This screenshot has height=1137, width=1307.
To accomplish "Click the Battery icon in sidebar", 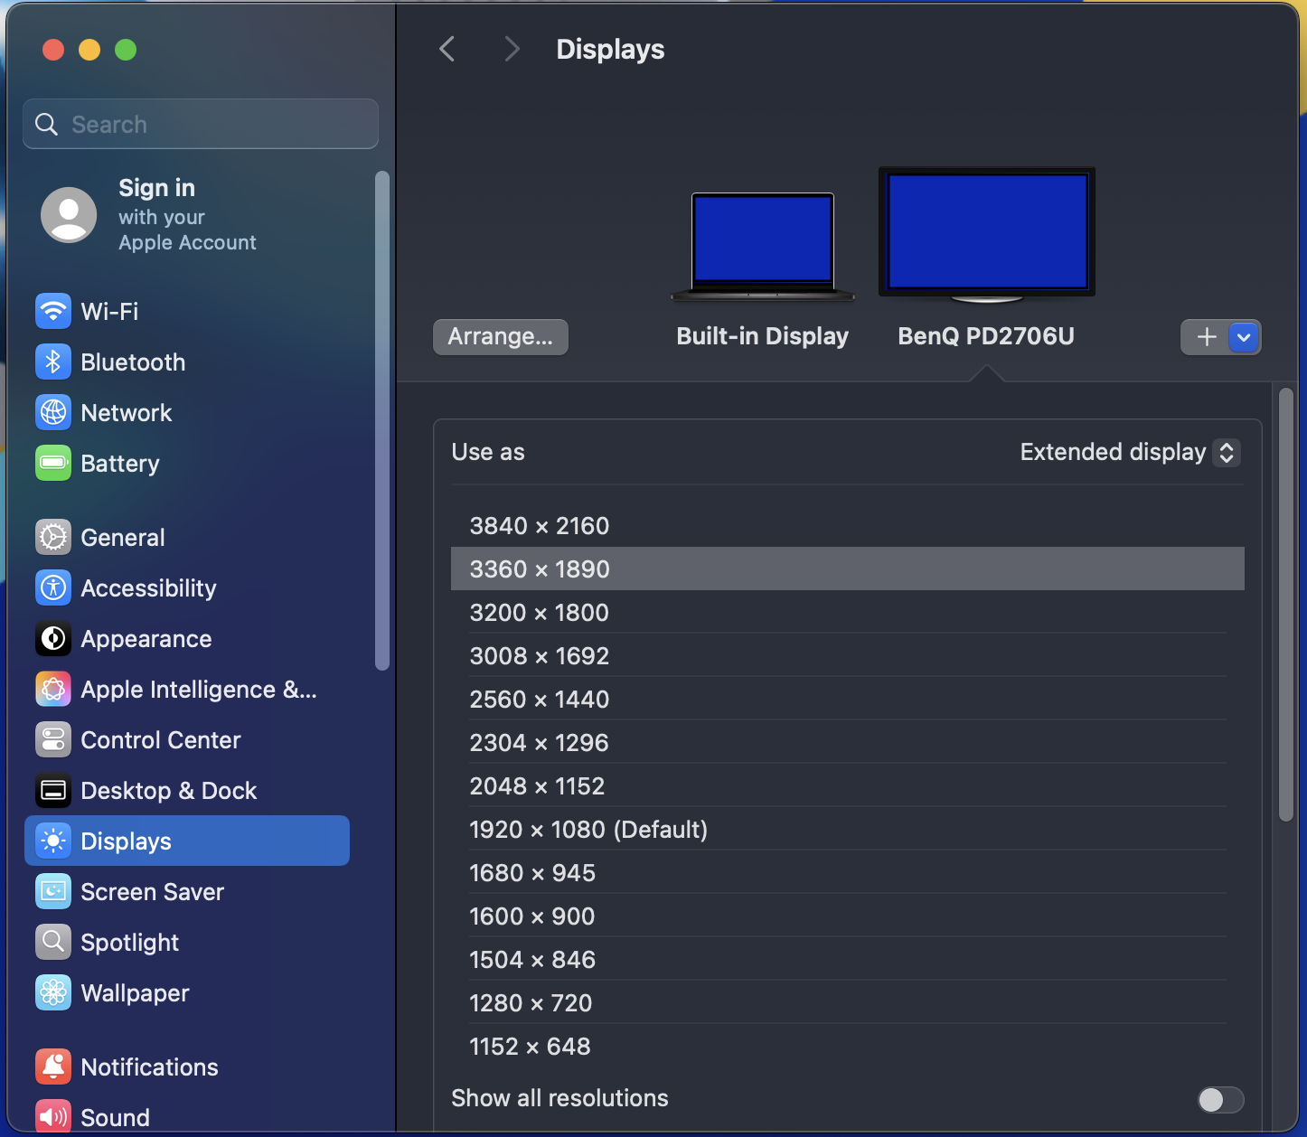I will 53,464.
